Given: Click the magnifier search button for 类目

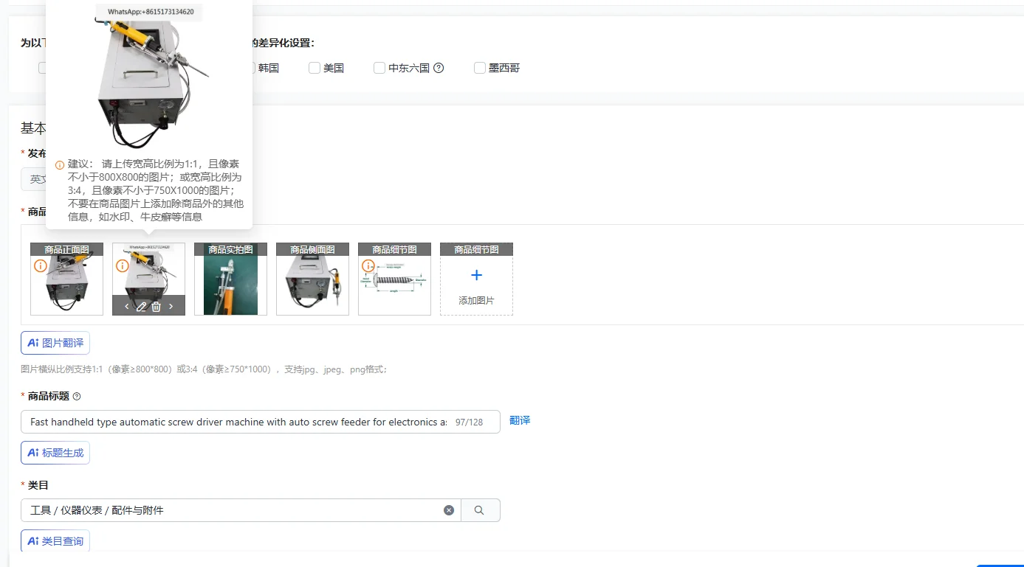Looking at the screenshot, I should 480,510.
